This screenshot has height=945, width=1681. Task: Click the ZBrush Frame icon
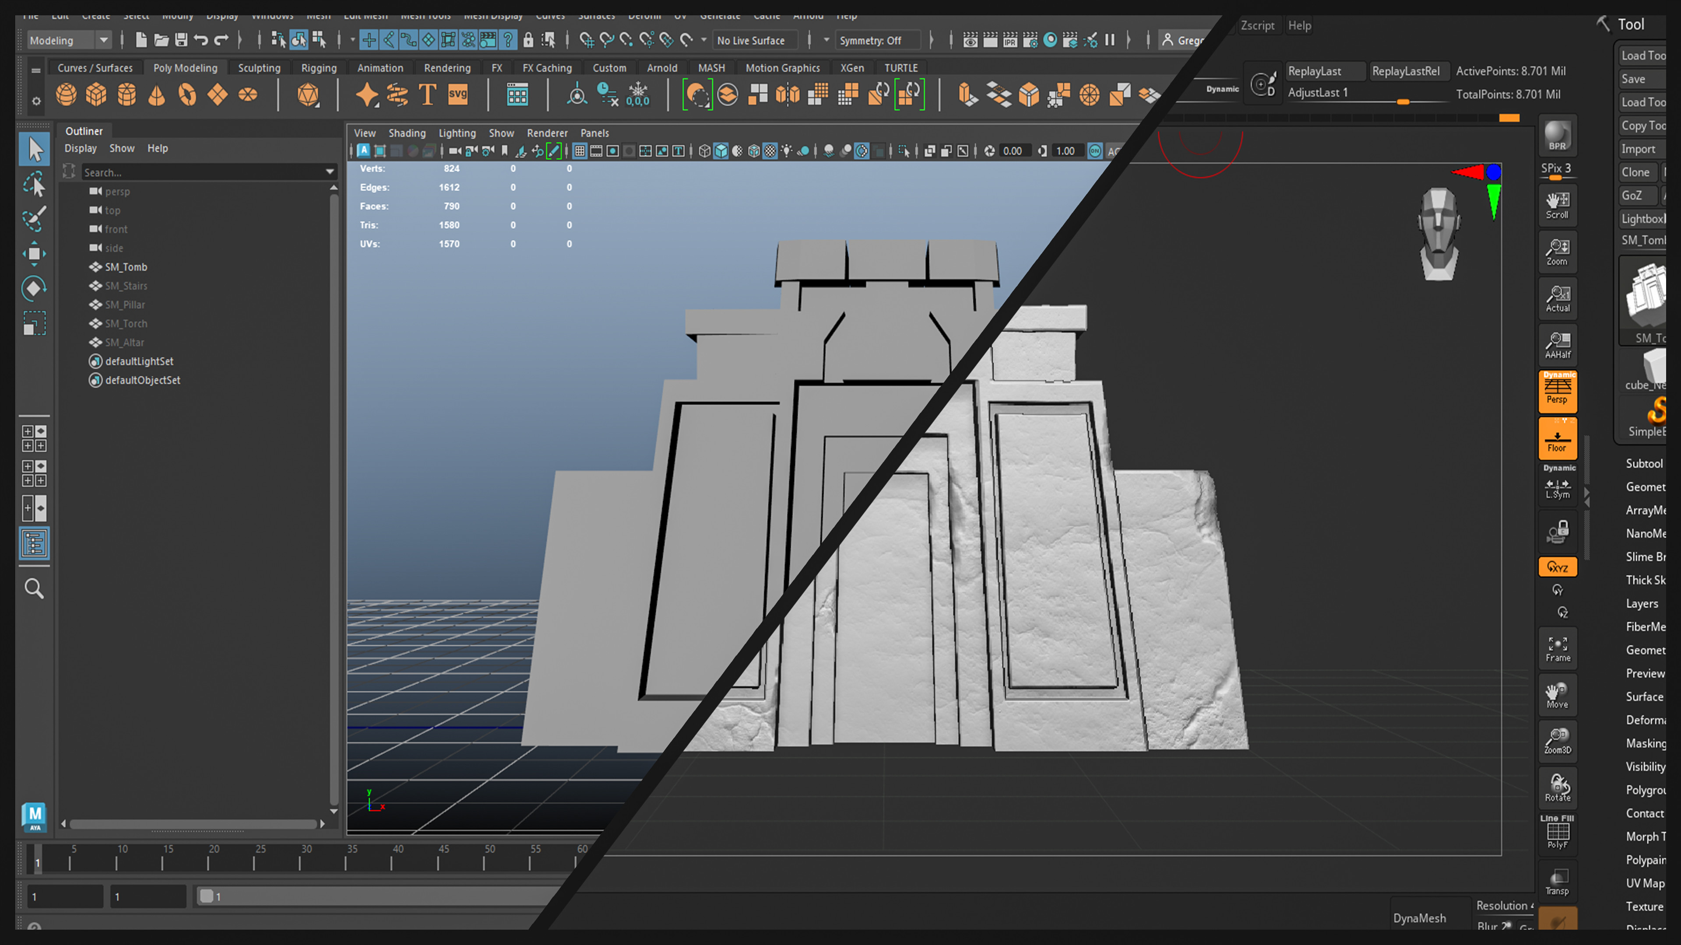point(1558,649)
